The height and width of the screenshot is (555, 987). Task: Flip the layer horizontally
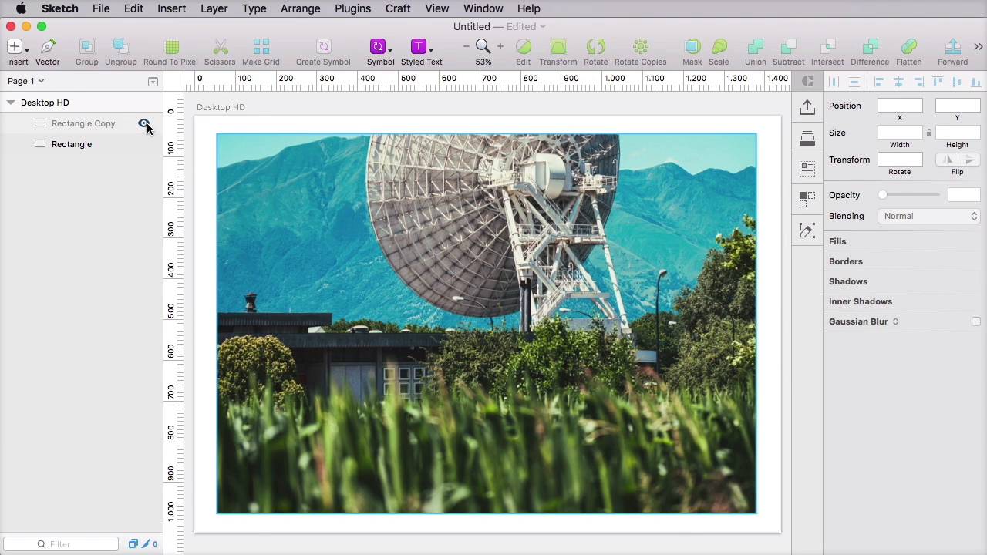948,160
